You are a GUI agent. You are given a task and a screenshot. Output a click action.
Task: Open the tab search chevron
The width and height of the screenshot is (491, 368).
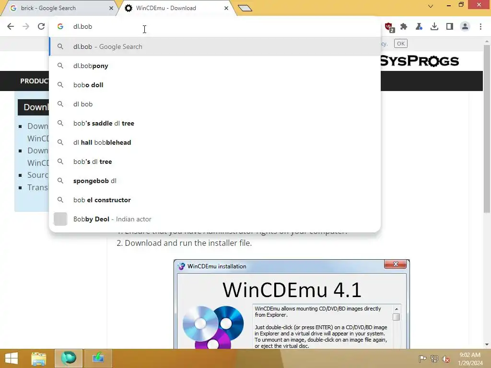pos(431,6)
